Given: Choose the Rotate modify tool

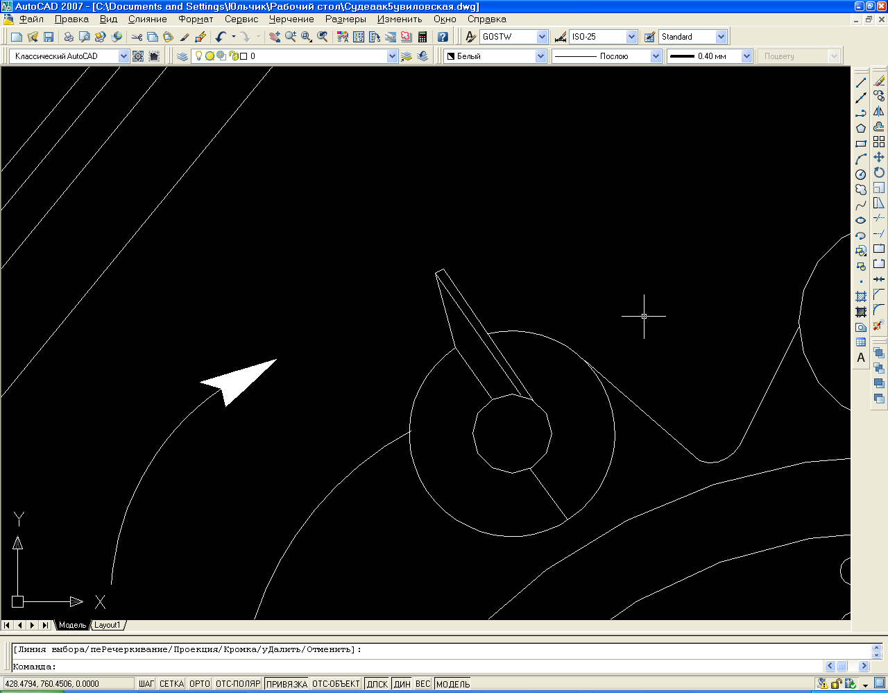Looking at the screenshot, I should (x=879, y=172).
